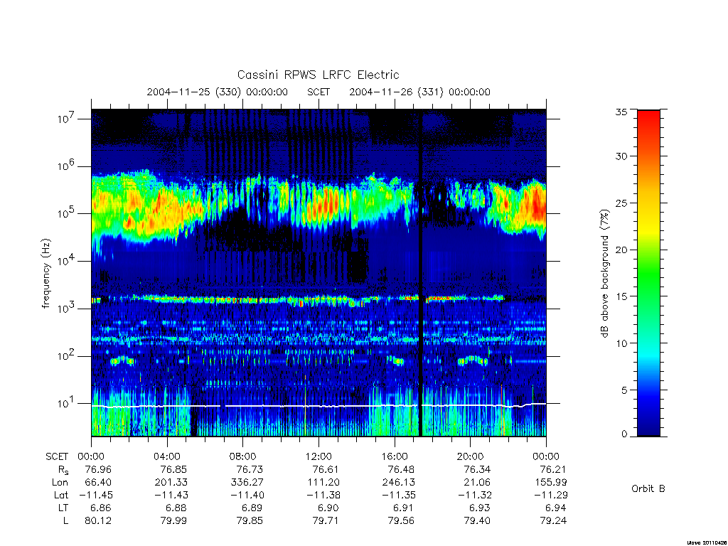This screenshot has width=728, height=546.
Task: Click the "SCET" label between the header dates
Action: coord(318,92)
